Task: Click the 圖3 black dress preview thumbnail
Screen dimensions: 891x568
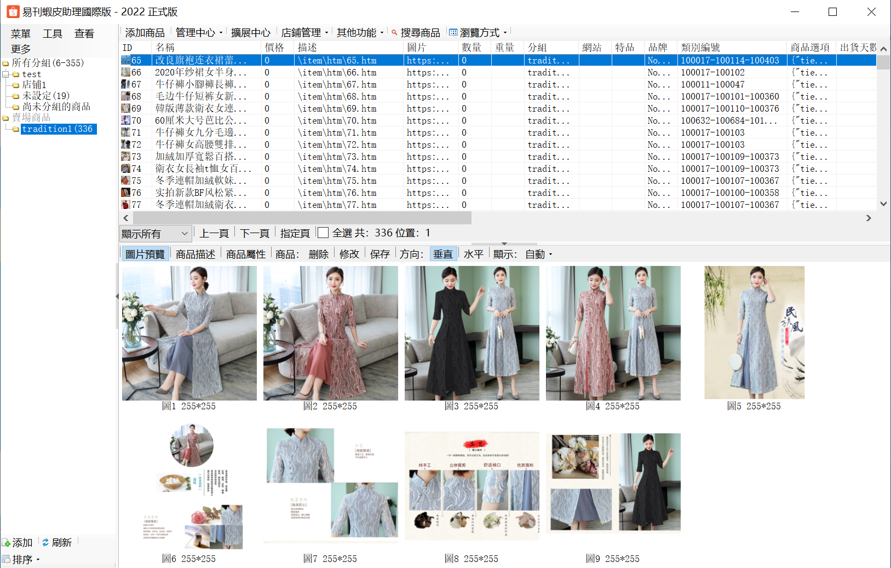Action: 472,333
